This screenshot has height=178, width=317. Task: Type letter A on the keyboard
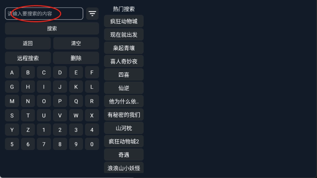[x=12, y=72]
